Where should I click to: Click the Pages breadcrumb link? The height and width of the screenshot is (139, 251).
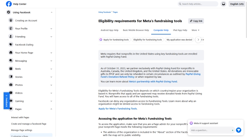(115, 12)
